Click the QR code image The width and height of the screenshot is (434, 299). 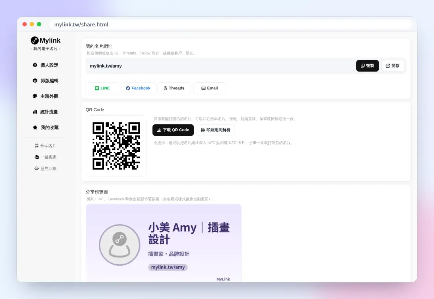pyautogui.click(x=116, y=146)
